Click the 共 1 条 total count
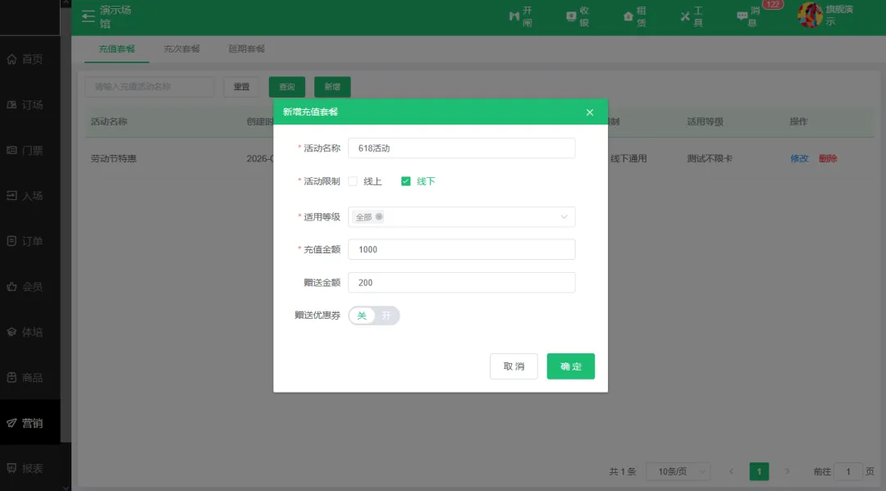 point(622,471)
